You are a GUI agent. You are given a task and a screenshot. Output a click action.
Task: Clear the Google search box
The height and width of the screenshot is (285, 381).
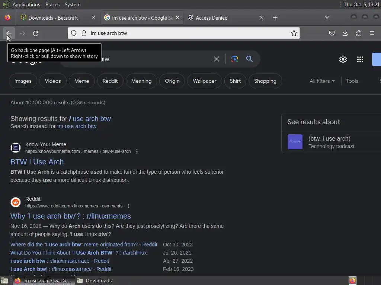click(x=217, y=59)
